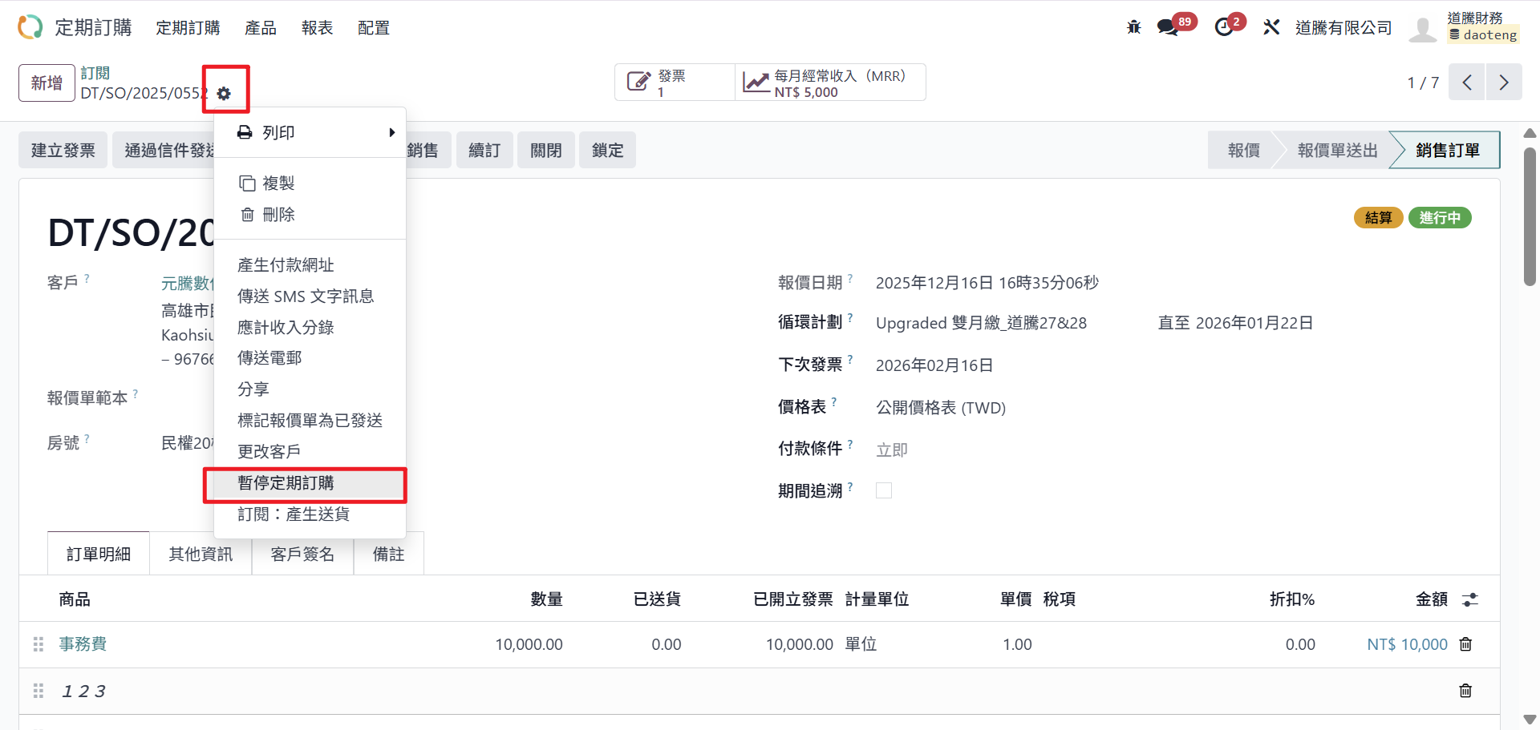Click the column settings icon next to 金額
The height and width of the screenshot is (730, 1540).
point(1470,599)
